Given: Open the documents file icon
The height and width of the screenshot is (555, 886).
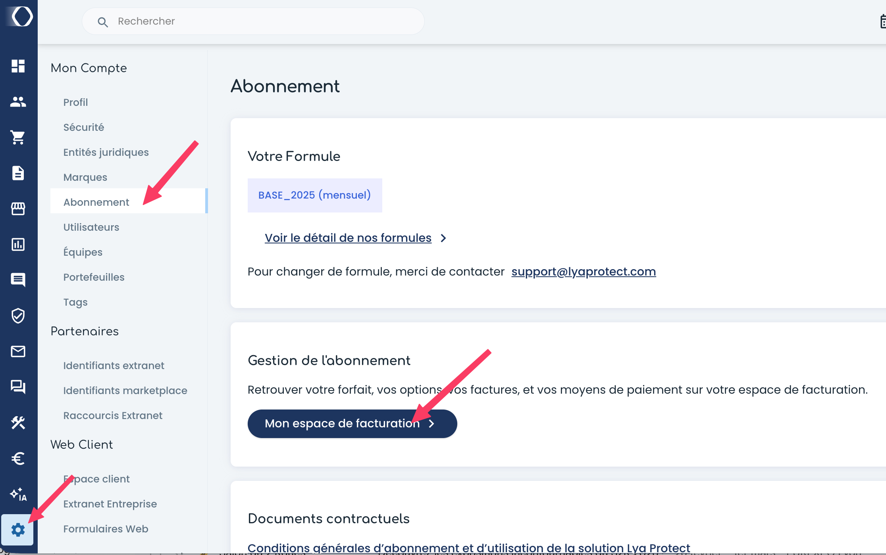Looking at the screenshot, I should pyautogui.click(x=18, y=173).
